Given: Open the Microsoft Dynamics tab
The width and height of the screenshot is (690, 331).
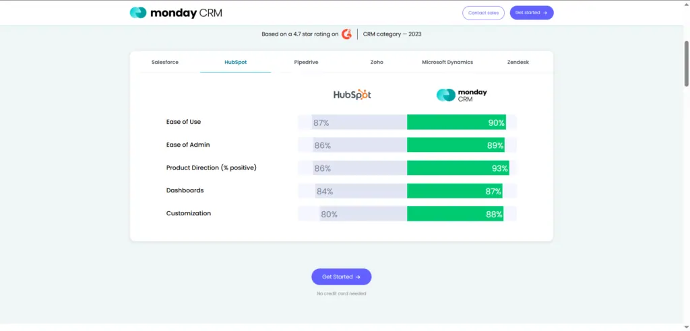Looking at the screenshot, I should [x=447, y=62].
